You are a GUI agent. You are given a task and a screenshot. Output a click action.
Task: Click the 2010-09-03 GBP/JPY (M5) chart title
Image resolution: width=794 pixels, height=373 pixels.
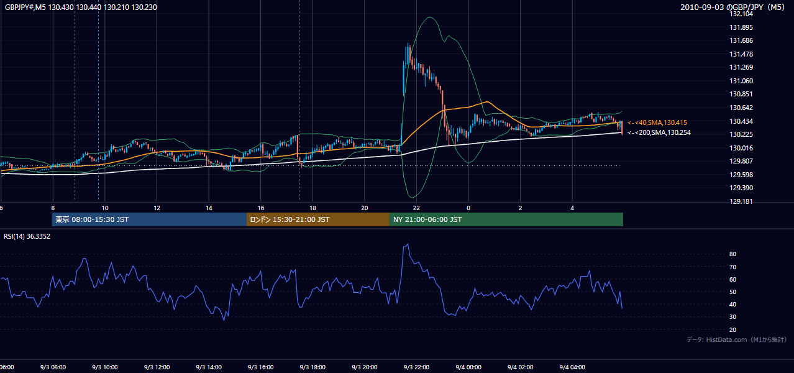(x=734, y=7)
